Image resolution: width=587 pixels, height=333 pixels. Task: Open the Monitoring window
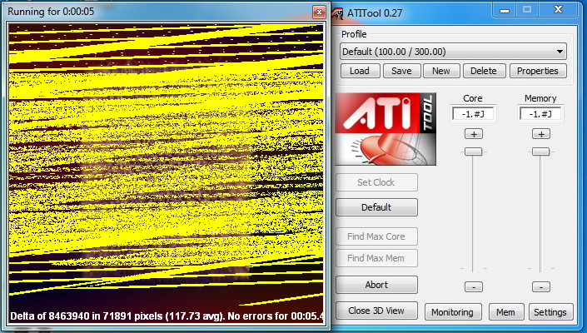pos(453,312)
